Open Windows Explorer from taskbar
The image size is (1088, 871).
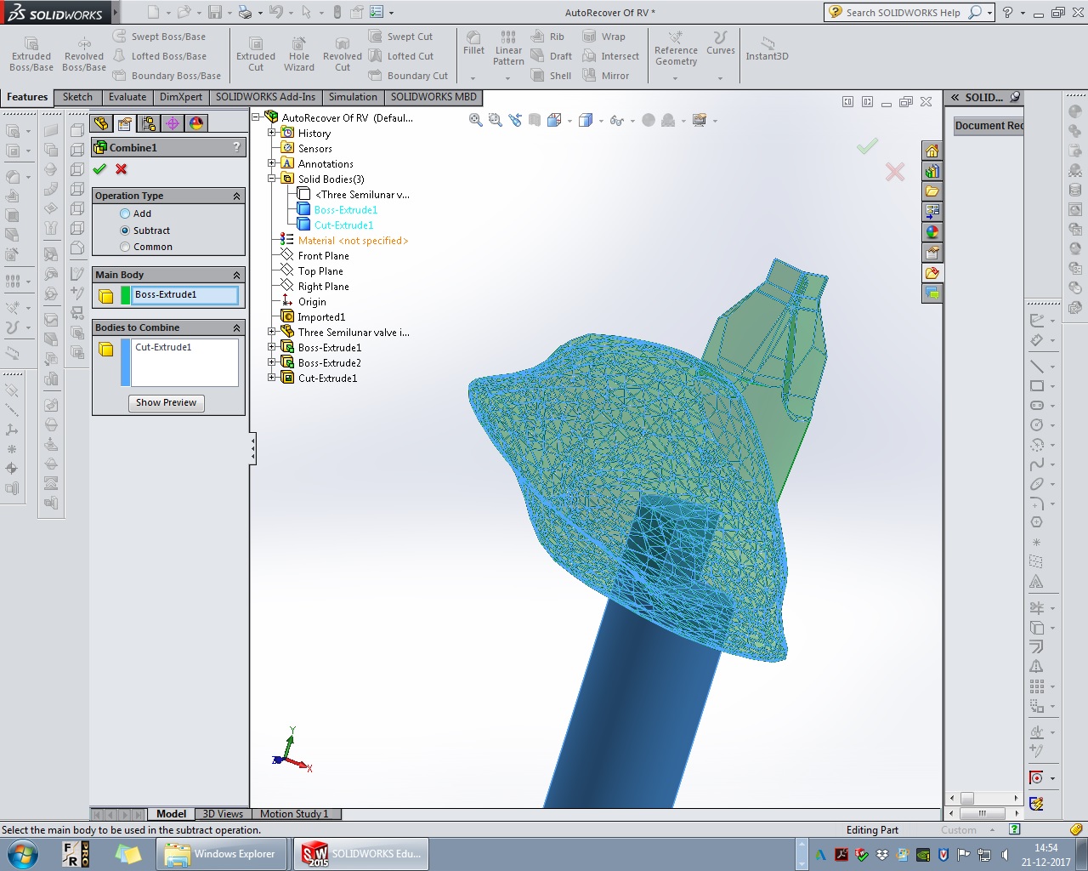pyautogui.click(x=220, y=854)
